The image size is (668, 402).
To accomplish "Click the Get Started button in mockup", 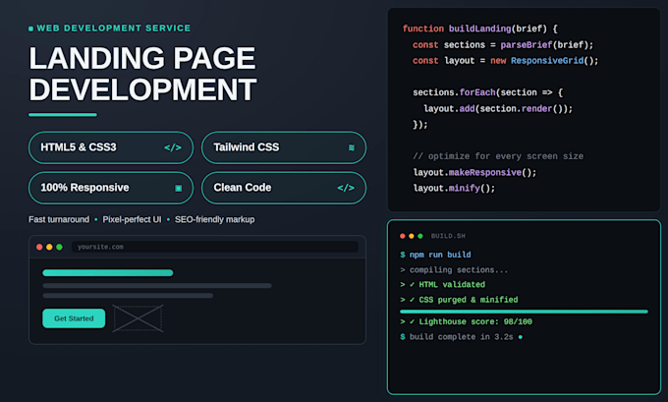I will click(74, 318).
